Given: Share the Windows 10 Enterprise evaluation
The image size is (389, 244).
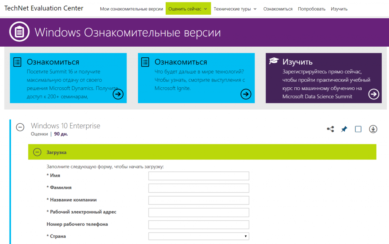Looking at the screenshot, I should 330,129.
